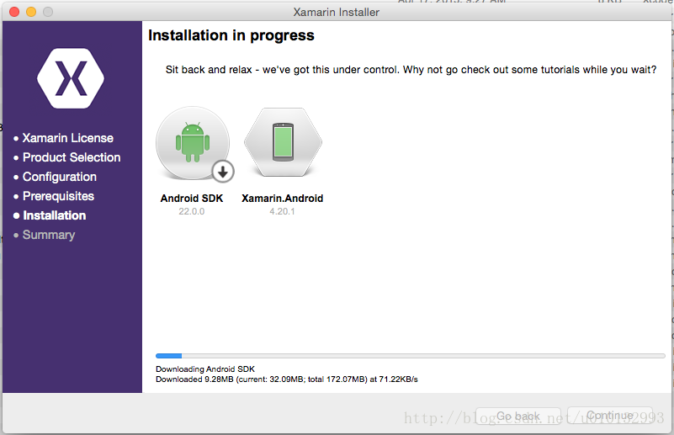Click the Xamarin.Android phone hexagon icon
Screen dimensions: 674x435
coord(283,142)
